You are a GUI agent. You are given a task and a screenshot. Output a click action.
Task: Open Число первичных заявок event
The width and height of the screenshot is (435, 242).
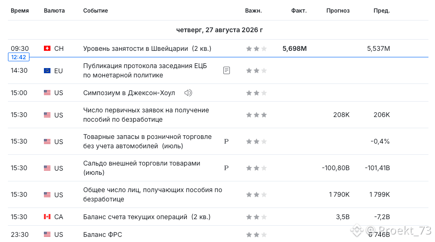[146, 115]
